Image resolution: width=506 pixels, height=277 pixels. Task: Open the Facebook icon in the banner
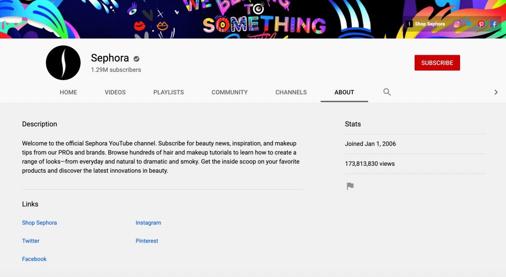(x=494, y=24)
